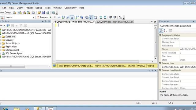Switch output to Results to File

(x=95, y=17)
